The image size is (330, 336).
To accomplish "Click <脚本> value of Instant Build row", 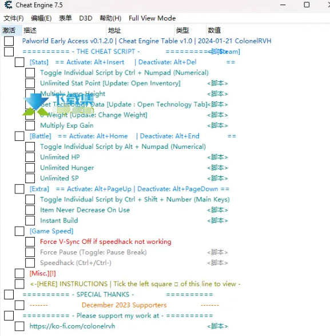I will [x=217, y=220].
